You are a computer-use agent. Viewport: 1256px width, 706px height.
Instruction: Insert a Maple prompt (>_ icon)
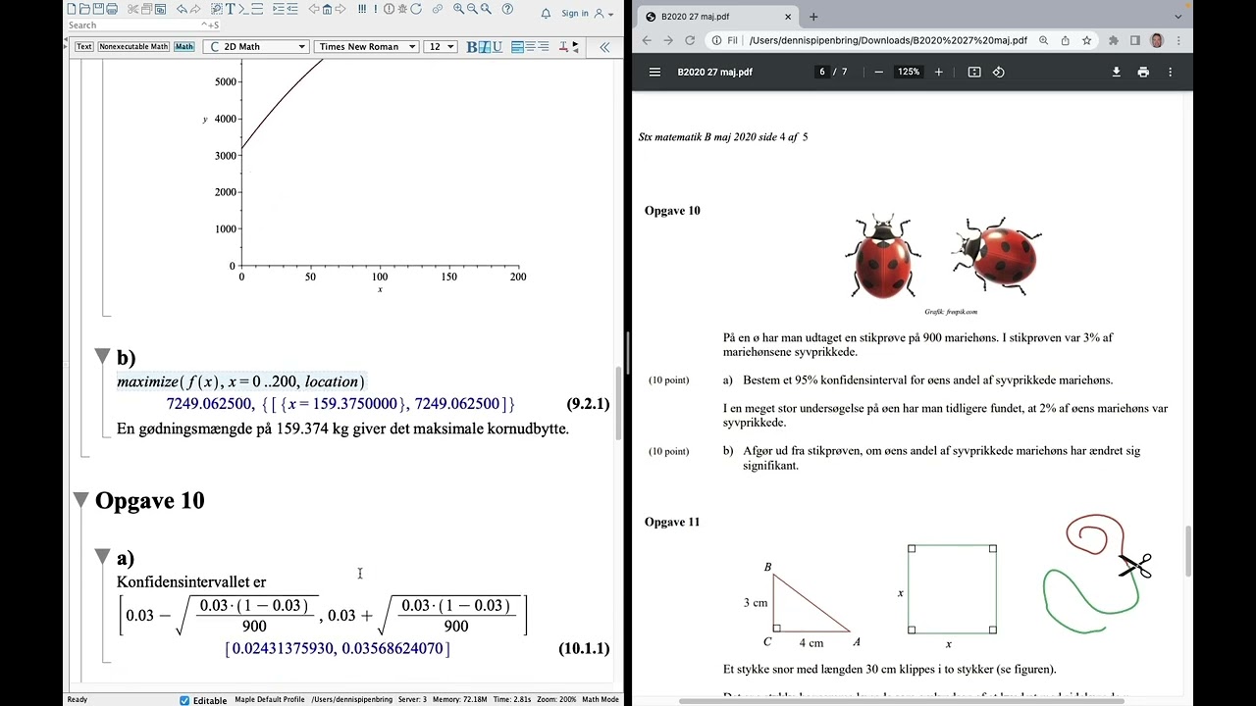pos(243,9)
